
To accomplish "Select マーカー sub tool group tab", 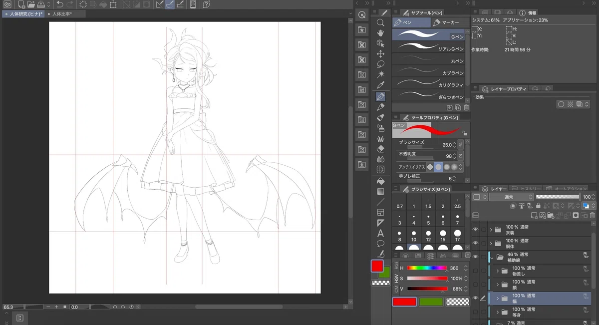I will point(450,22).
